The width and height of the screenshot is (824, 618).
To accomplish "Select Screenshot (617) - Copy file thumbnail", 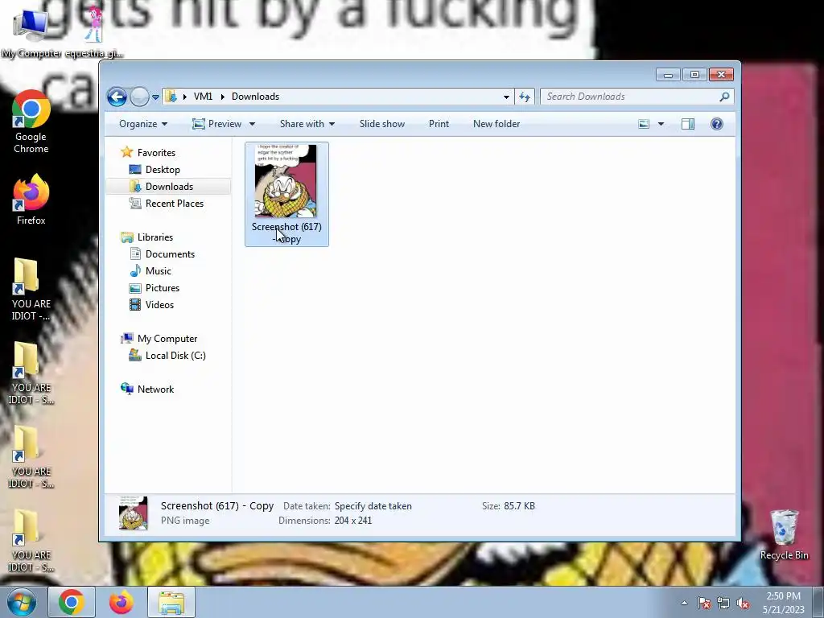I will [x=286, y=194].
